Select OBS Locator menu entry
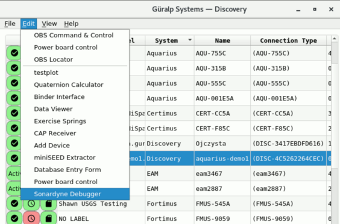The width and height of the screenshot is (340, 224). 75,60
